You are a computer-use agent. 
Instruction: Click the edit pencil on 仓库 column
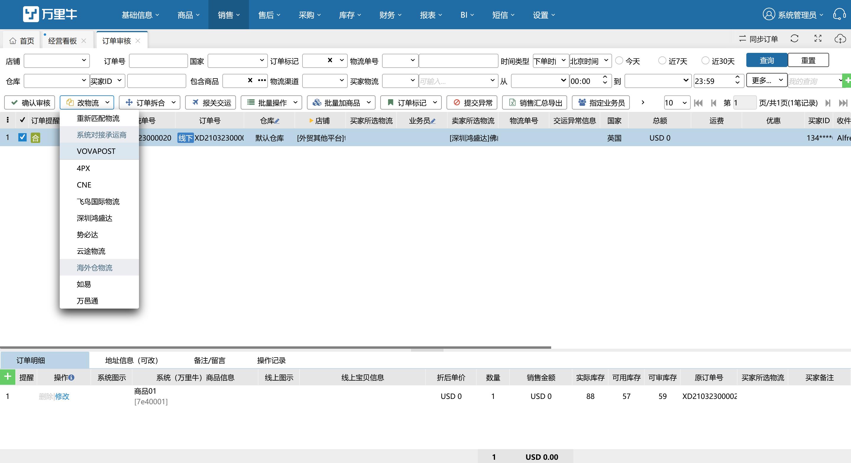click(x=277, y=121)
